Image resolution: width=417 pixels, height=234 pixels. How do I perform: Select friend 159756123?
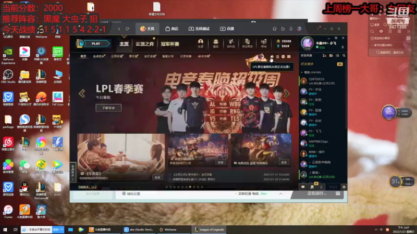pyautogui.click(x=322, y=81)
